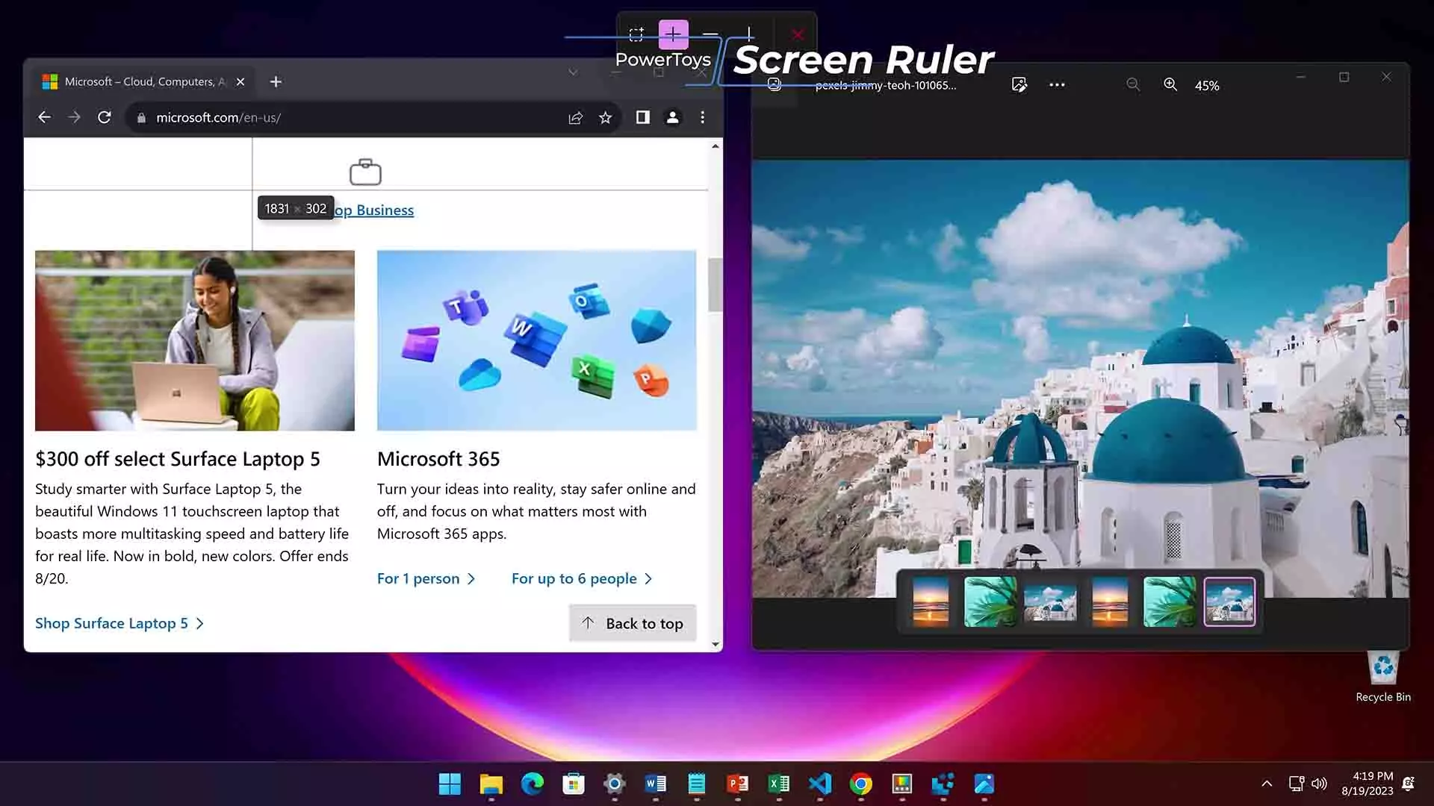Screen dimensions: 1434x806
Task: Select the highlighted Santorini thumbnail in the filmstrip
Action: coord(1229,602)
